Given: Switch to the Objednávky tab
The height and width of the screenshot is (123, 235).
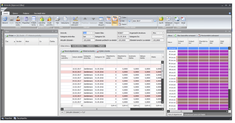Looking at the screenshot, I should pos(91,46).
